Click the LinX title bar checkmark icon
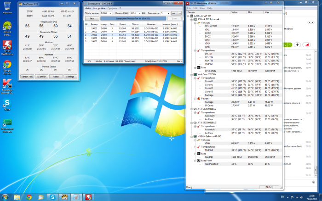The height and width of the screenshot is (201, 322). [86, 4]
